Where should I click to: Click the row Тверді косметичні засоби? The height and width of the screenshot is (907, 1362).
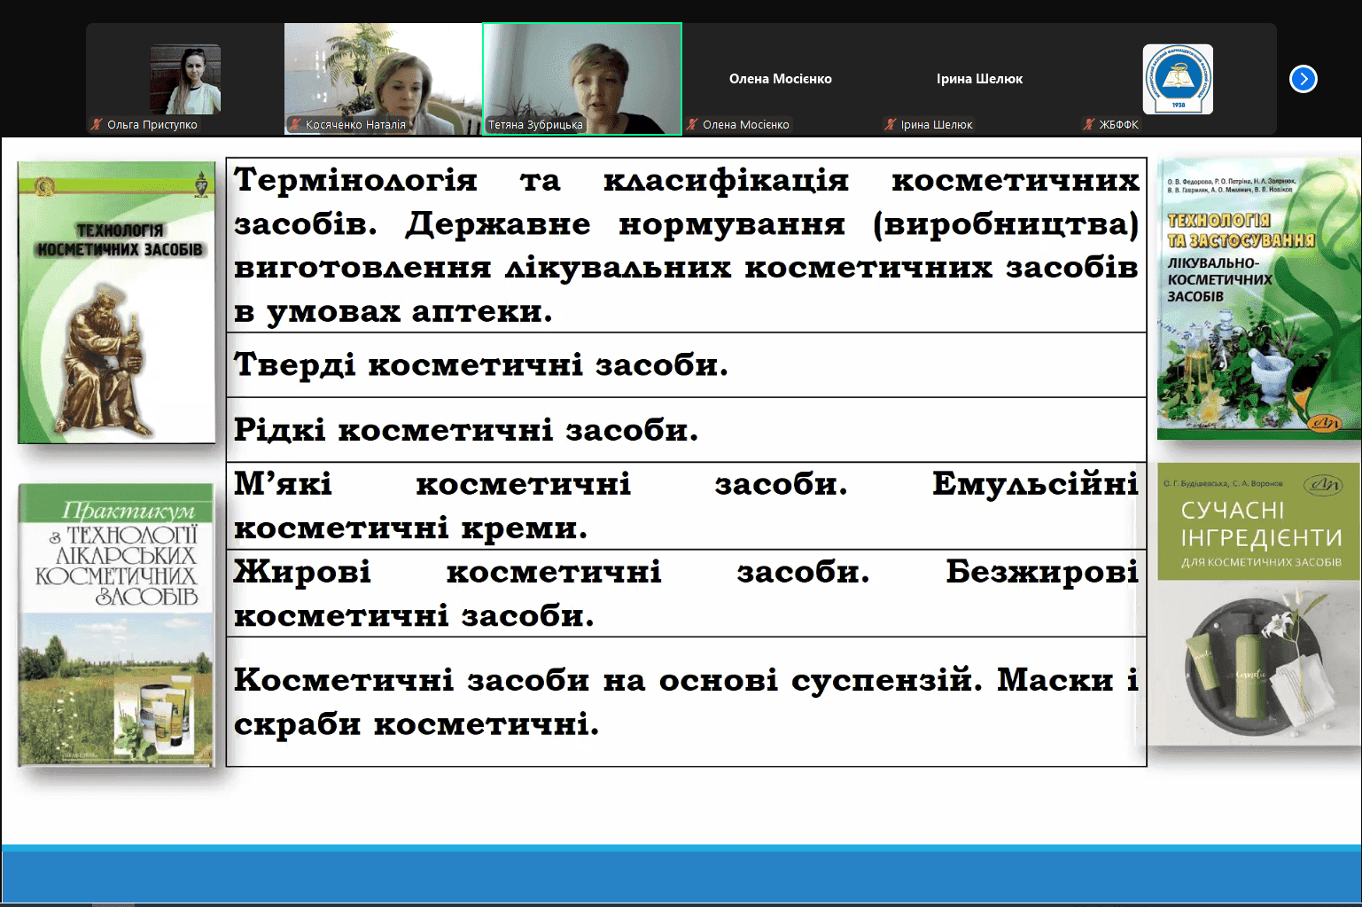pos(687,365)
